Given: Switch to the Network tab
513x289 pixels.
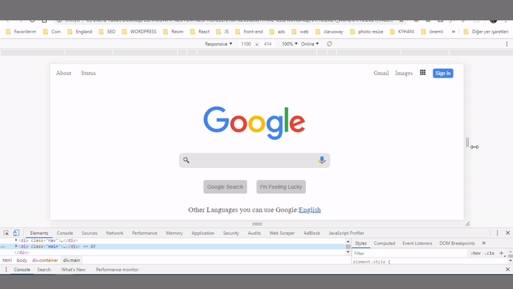Looking at the screenshot, I should coord(115,233).
